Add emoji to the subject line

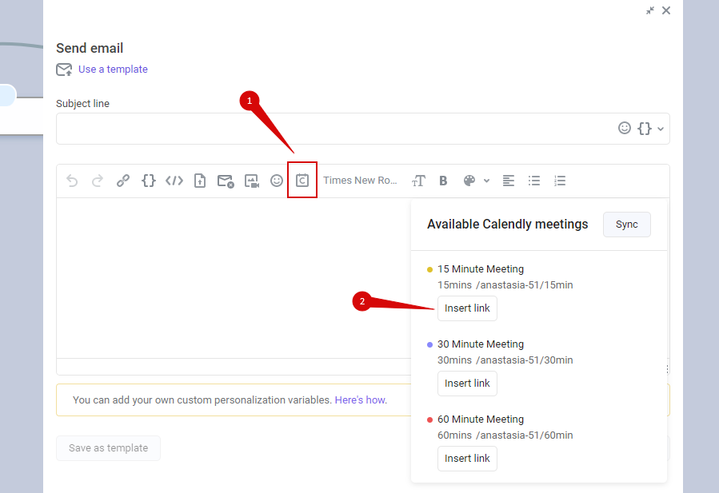625,128
